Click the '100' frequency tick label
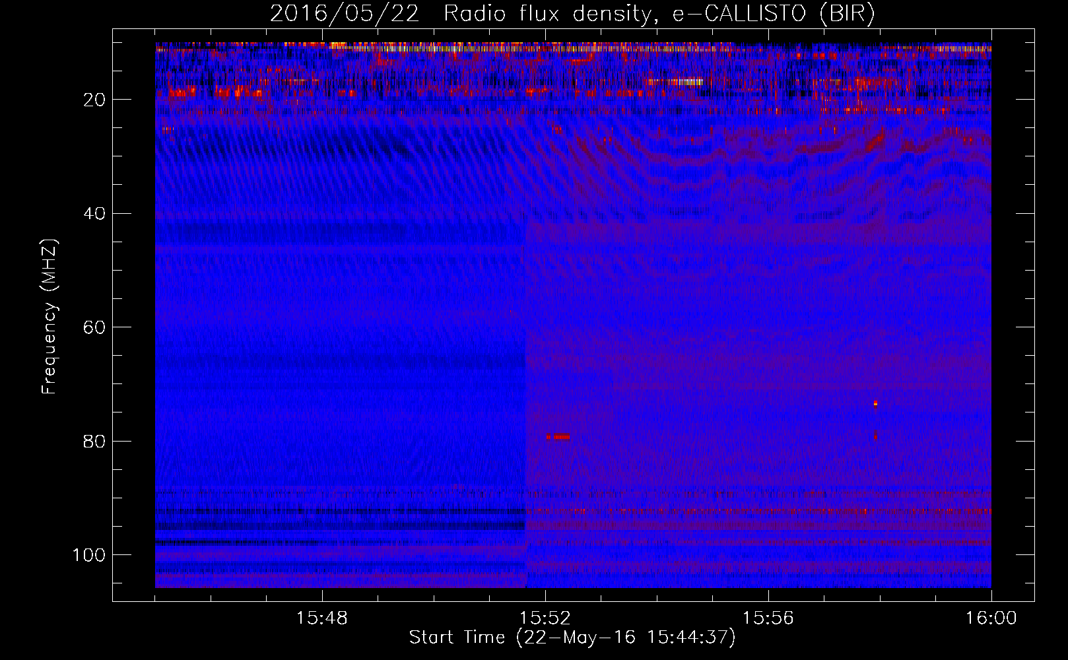 90,555
